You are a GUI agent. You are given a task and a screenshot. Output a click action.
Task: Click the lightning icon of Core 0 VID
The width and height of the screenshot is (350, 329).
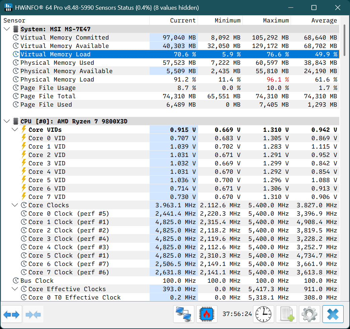[24, 138]
